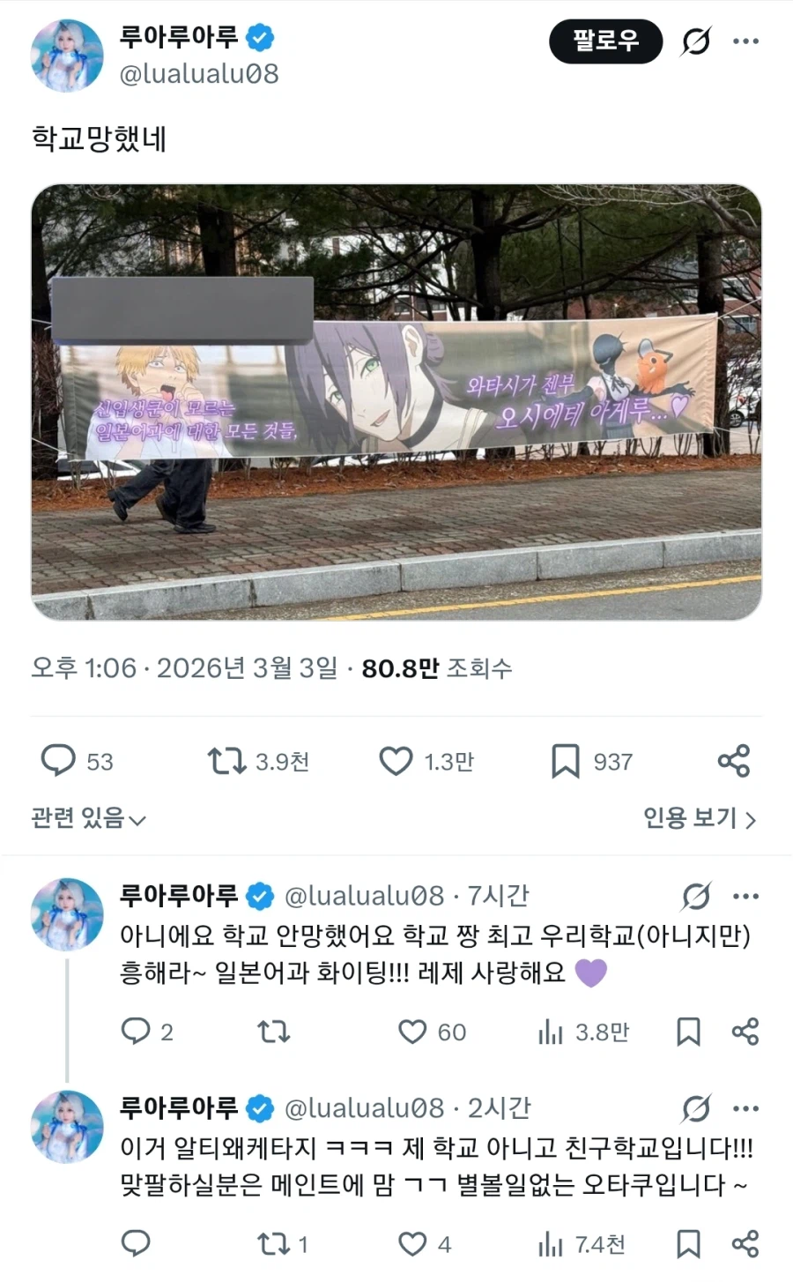Expand the 관련 있음 sort dropdown
The width and height of the screenshot is (793, 1282).
click(88, 819)
